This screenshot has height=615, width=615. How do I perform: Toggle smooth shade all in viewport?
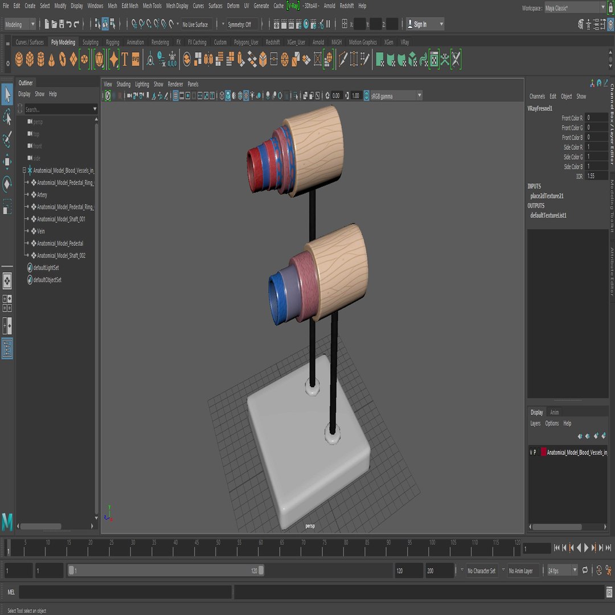(228, 96)
